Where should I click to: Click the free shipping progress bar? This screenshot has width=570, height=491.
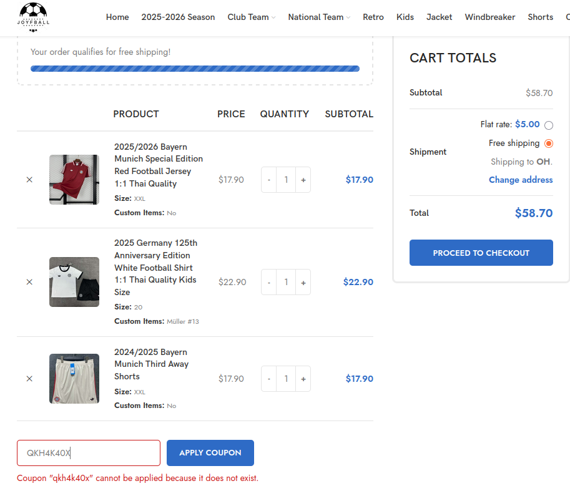pyautogui.click(x=195, y=69)
